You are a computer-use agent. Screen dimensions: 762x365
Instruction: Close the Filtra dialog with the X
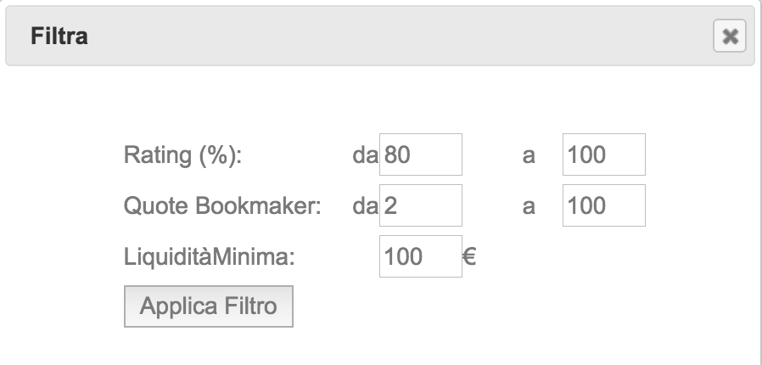point(729,36)
